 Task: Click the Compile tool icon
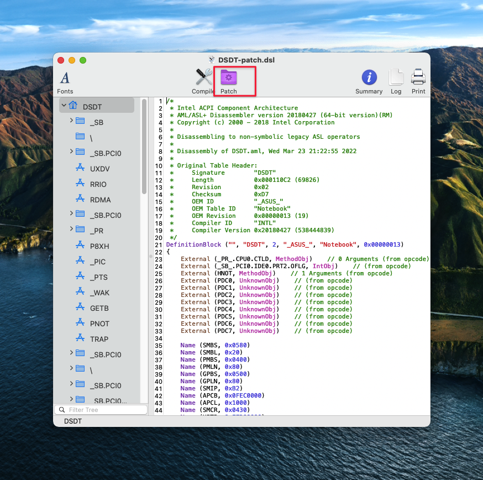point(204,77)
